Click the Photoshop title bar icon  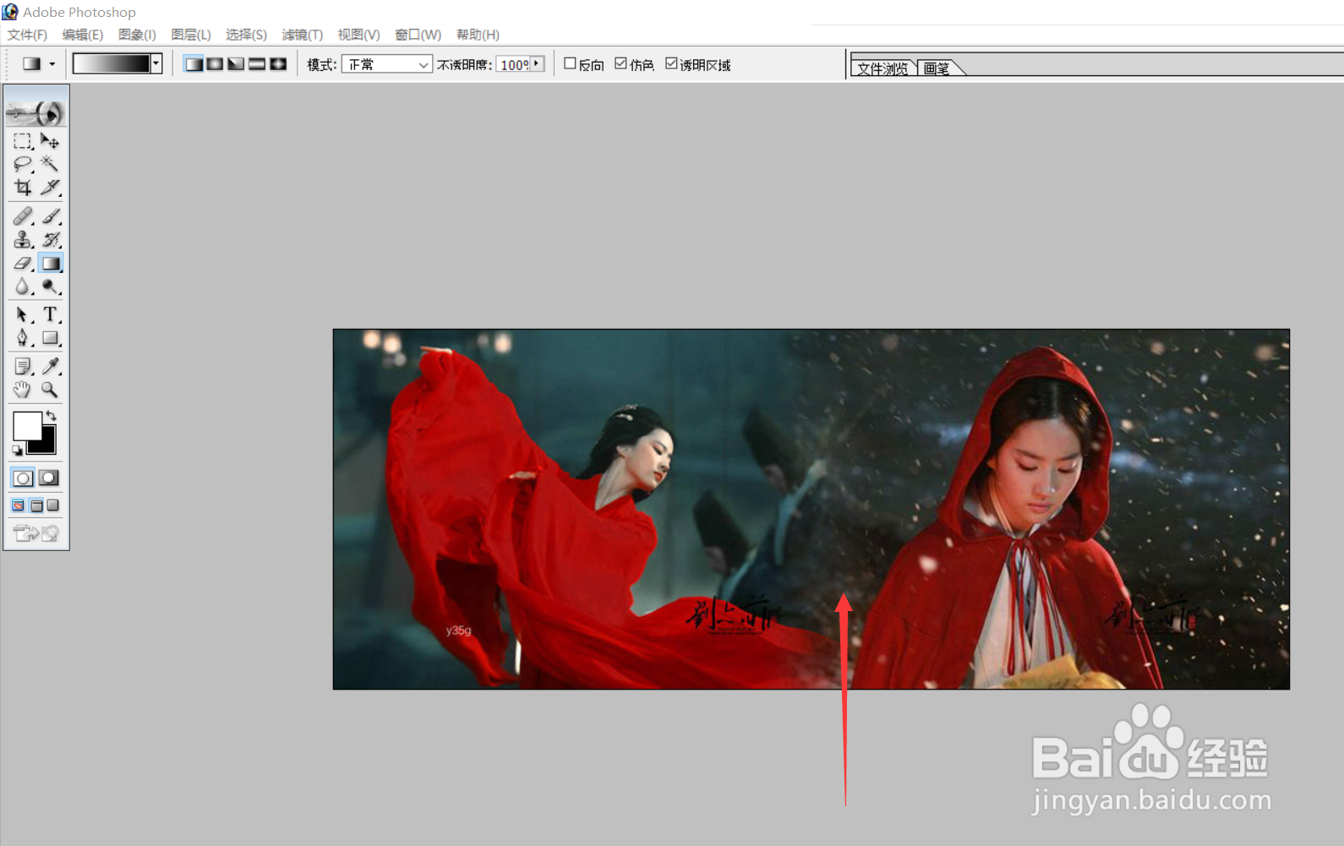click(x=10, y=12)
